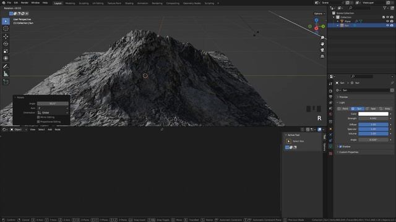Open the File menu
This screenshot has width=396, height=222.
(x=9, y=2)
